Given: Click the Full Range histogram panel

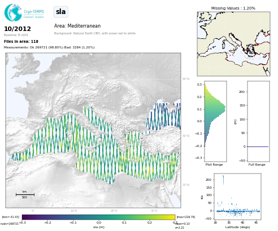Looking at the screenshot, I should pos(258,121).
